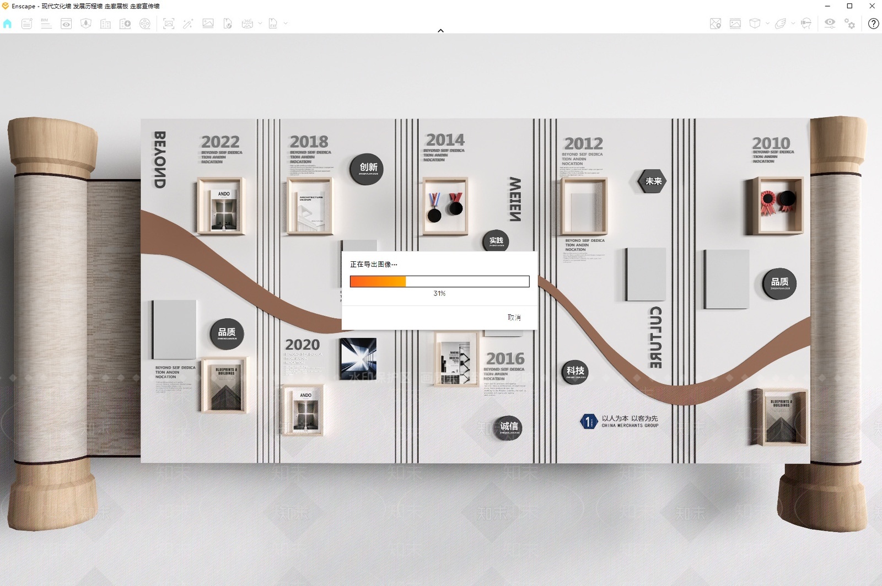Toggle the BIM information mode
The image size is (882, 586).
(46, 24)
